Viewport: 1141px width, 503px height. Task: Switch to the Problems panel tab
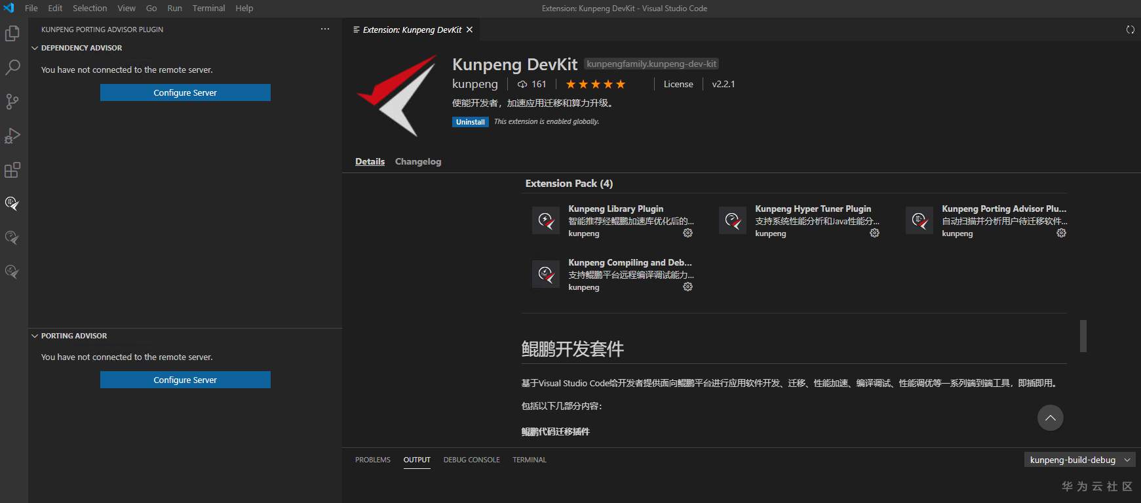(x=373, y=460)
